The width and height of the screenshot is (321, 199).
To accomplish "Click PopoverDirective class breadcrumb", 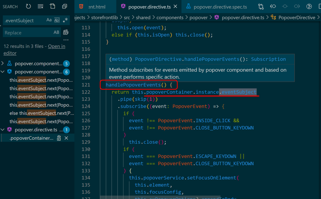I will 297,18.
